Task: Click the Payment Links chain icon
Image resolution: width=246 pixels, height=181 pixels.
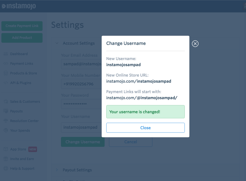Action: tap(5, 64)
